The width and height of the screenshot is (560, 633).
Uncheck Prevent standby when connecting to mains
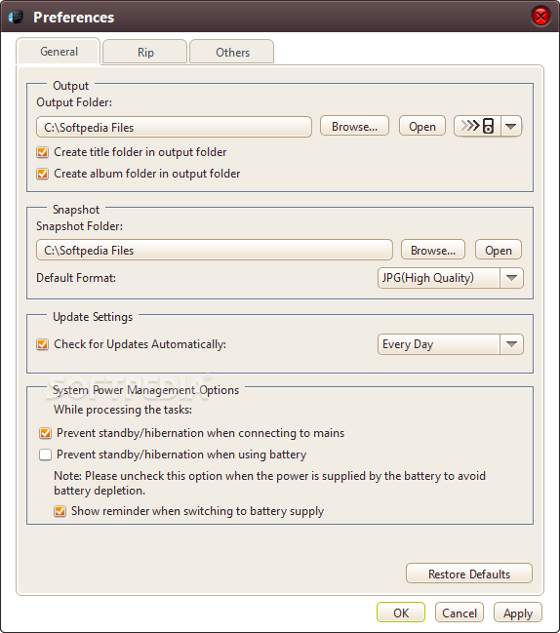click(45, 433)
